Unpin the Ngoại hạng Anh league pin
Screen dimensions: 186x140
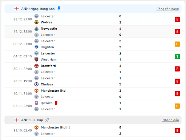tap(59, 9)
